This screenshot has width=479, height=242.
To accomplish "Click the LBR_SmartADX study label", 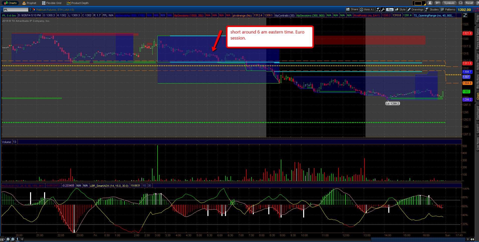I will point(109,185).
